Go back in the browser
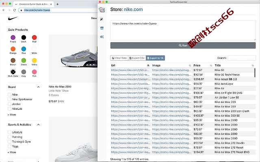Screen dimensions: 260x162 [4, 10]
